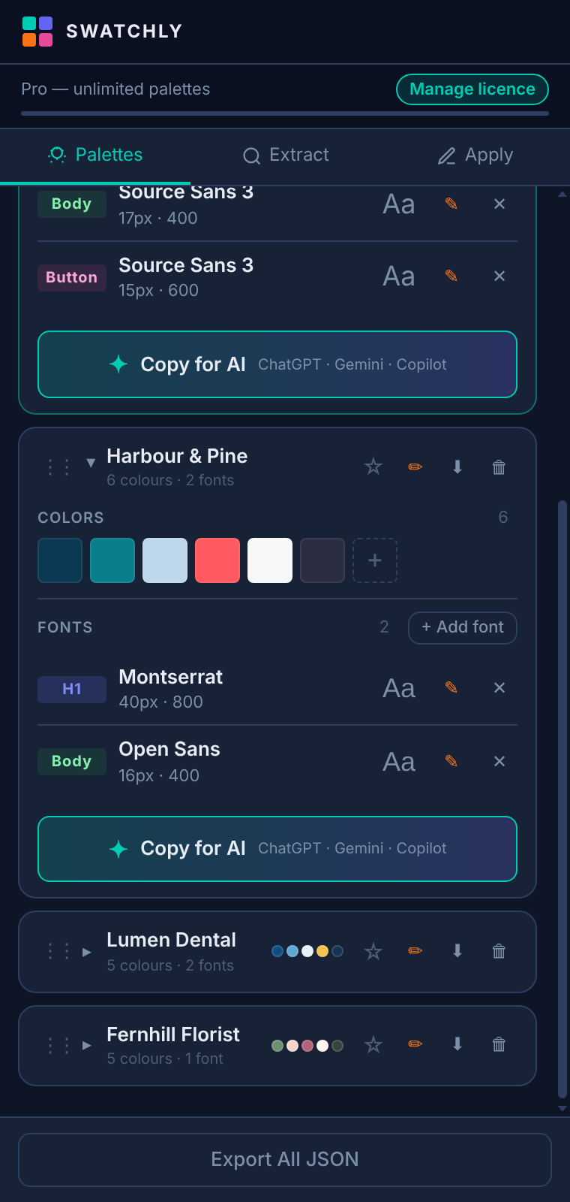
Task: Click the Fernhill Florist title
Action: [x=173, y=1034]
